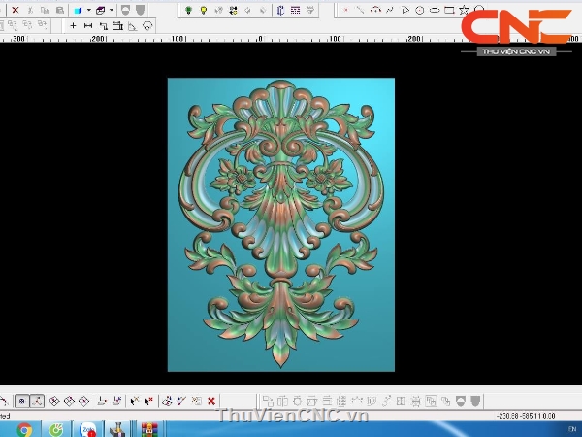Click the last gray shield icon at bottom right
Viewport: 582px width, 437px height.
coord(475,401)
